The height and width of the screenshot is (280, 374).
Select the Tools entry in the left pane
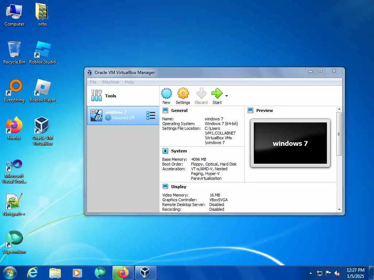pyautogui.click(x=123, y=96)
